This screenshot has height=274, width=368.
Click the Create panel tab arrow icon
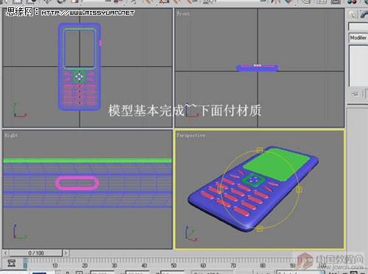[353, 14]
